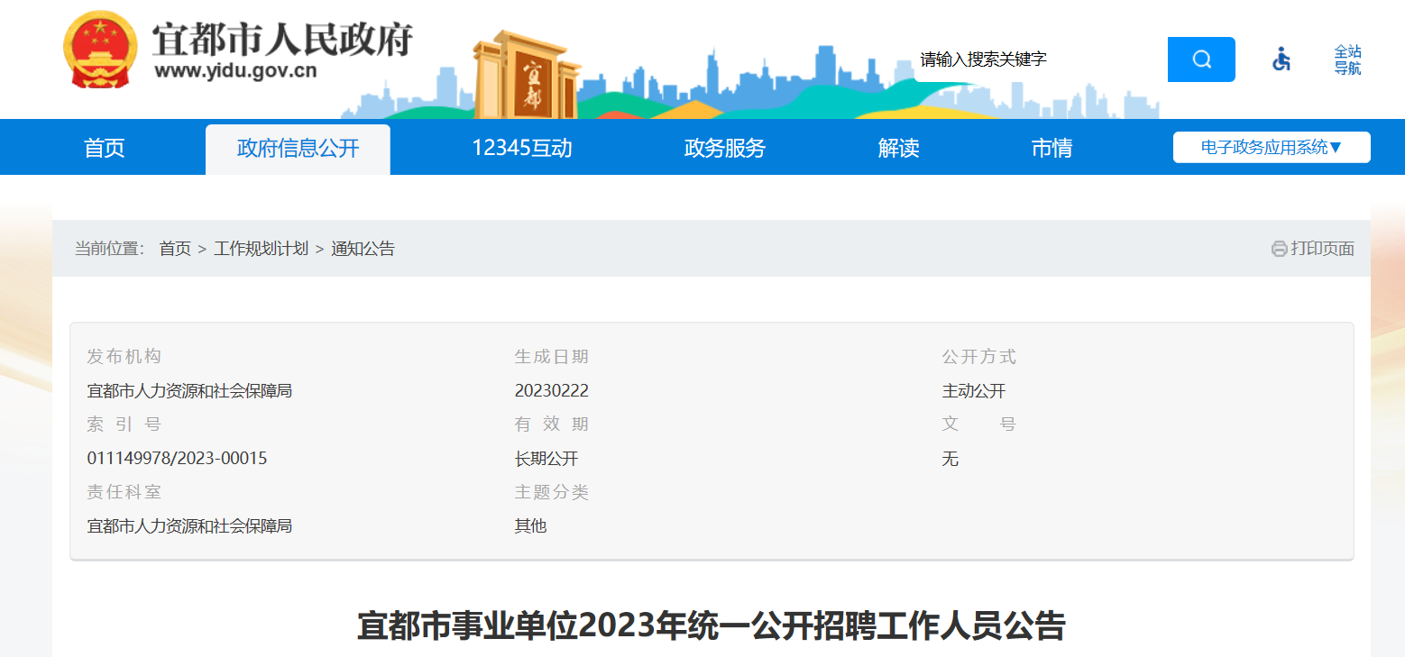Click 首页 in the breadcrumb path
This screenshot has height=657, width=1405.
coord(175,249)
